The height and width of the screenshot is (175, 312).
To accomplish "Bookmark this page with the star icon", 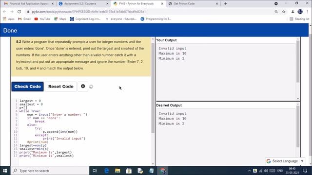I will pos(284,12).
